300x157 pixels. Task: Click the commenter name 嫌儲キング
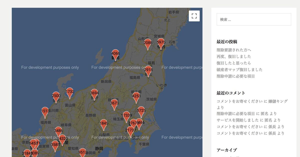[x=278, y=101]
